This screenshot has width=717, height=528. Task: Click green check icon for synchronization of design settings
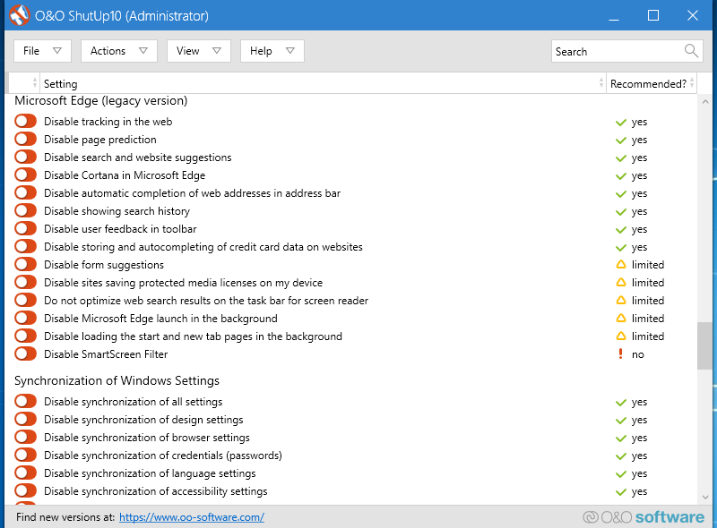(620, 421)
